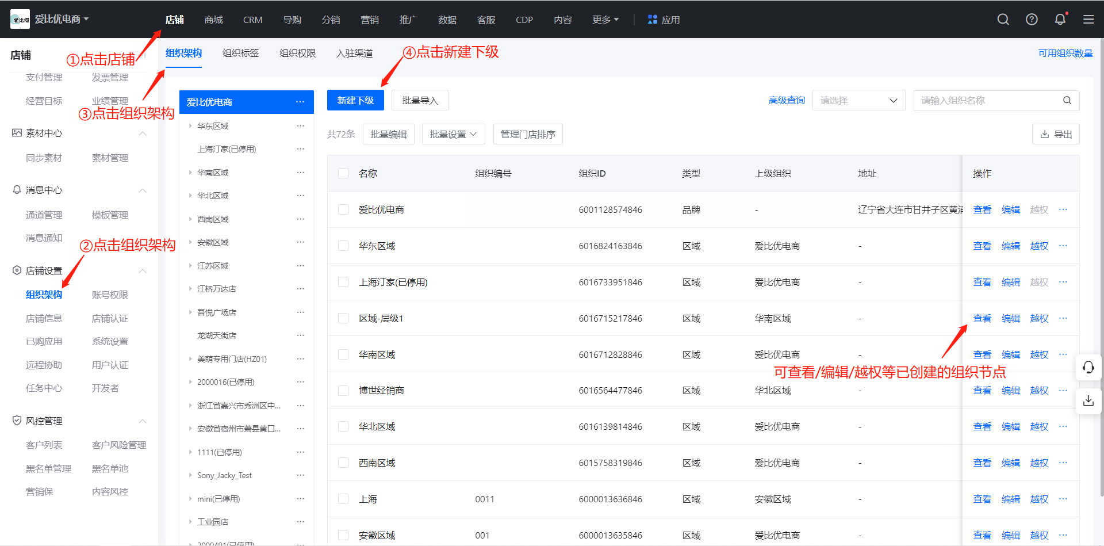Screen dimensions: 1104x546
Task: Toggle the select-all checkbox in table header
Action: pos(343,173)
